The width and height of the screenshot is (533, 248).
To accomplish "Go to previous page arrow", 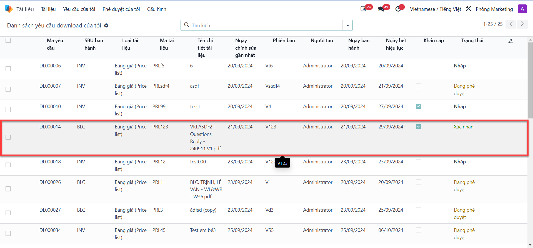I will [511, 24].
